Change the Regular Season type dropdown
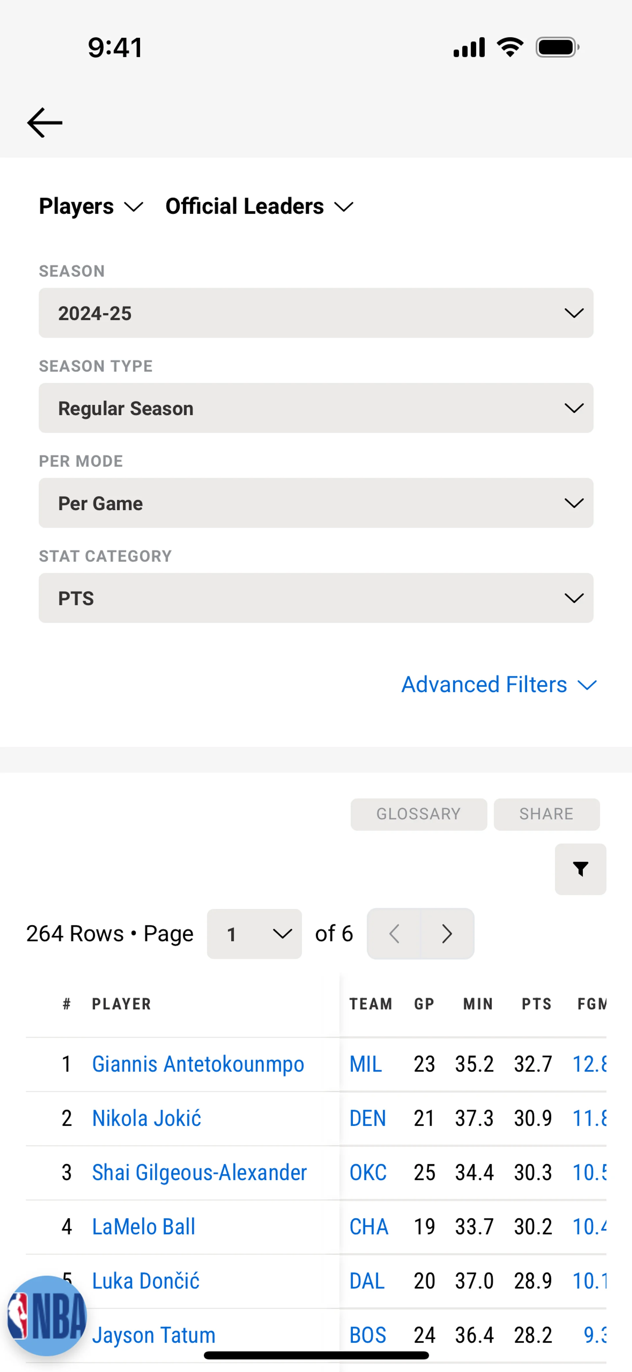Image resolution: width=632 pixels, height=1372 pixels. coord(316,408)
